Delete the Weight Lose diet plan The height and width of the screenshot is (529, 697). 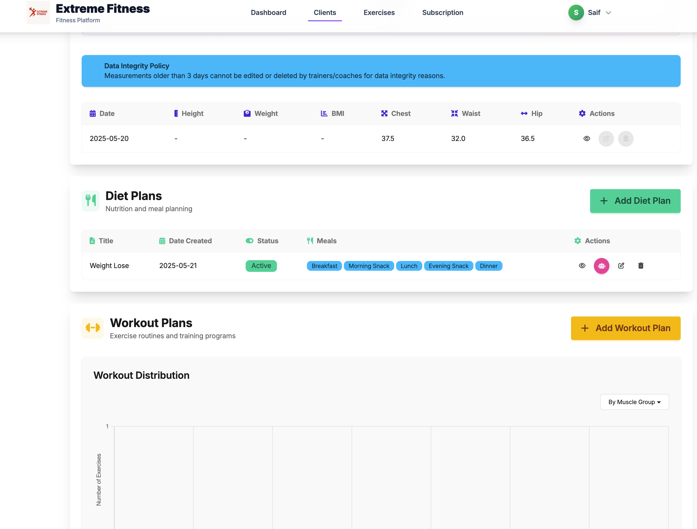tap(641, 266)
